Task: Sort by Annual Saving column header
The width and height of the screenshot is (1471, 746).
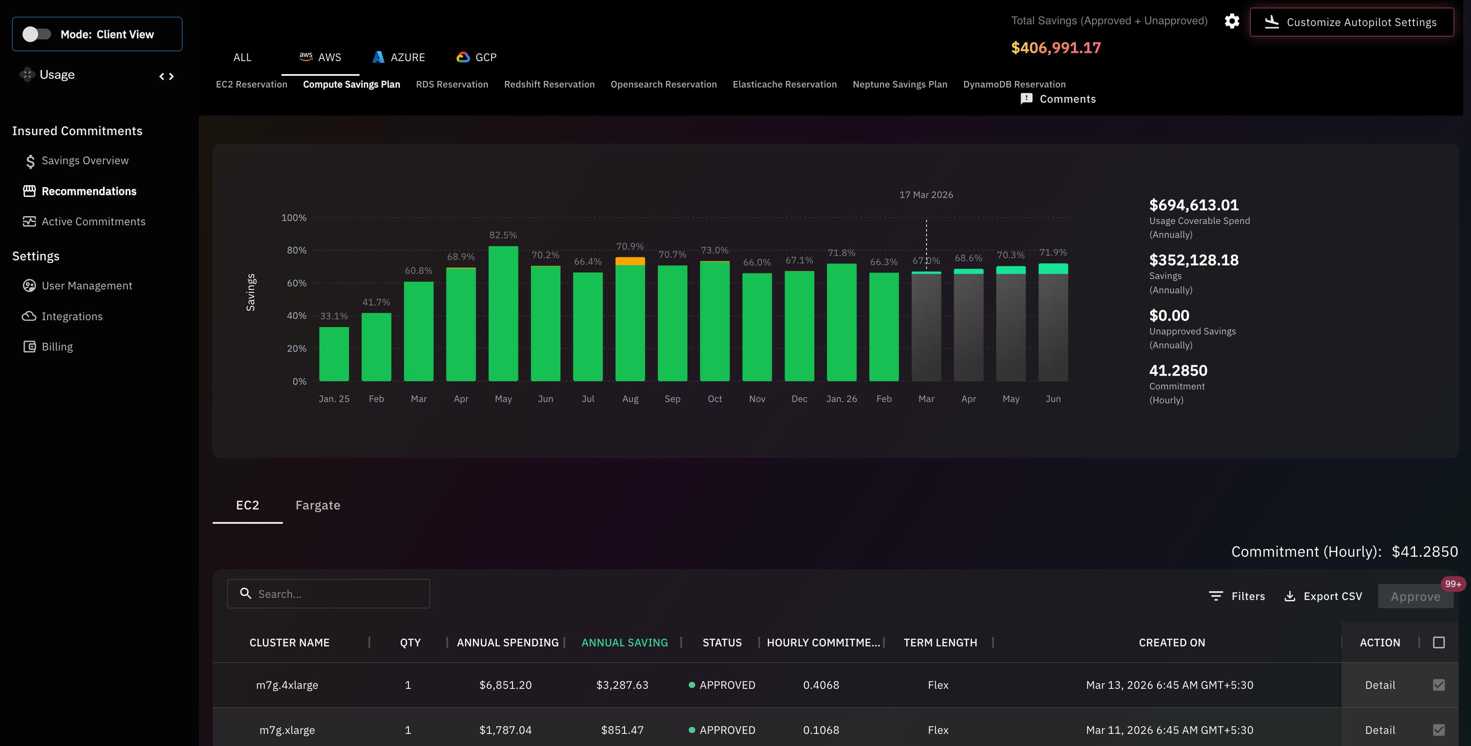Action: click(624, 642)
